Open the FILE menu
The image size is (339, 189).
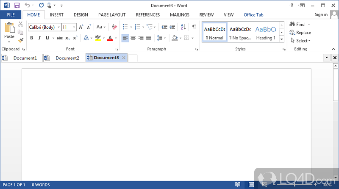(x=11, y=15)
